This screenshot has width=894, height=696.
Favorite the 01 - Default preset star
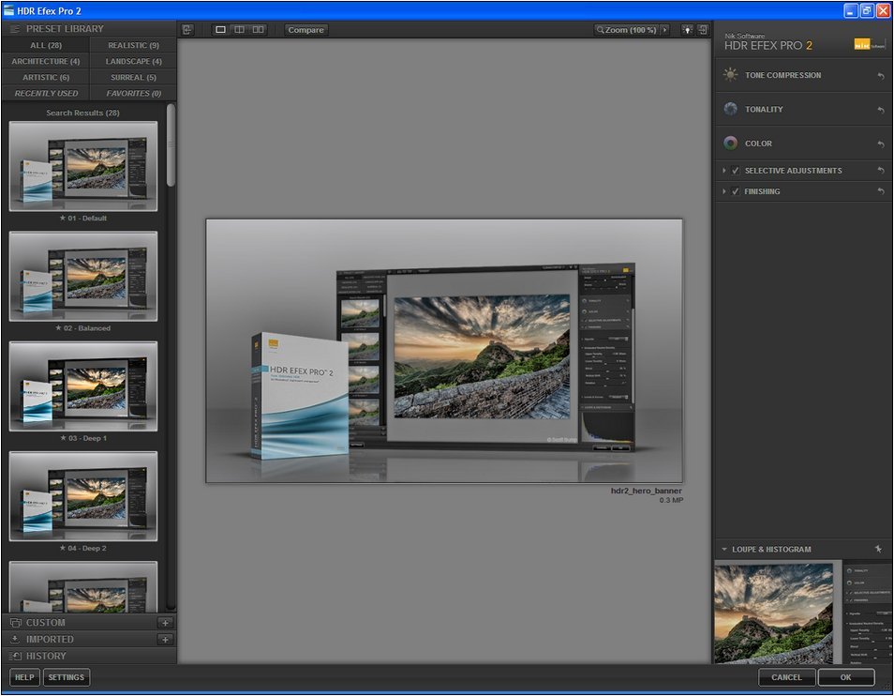coord(63,218)
